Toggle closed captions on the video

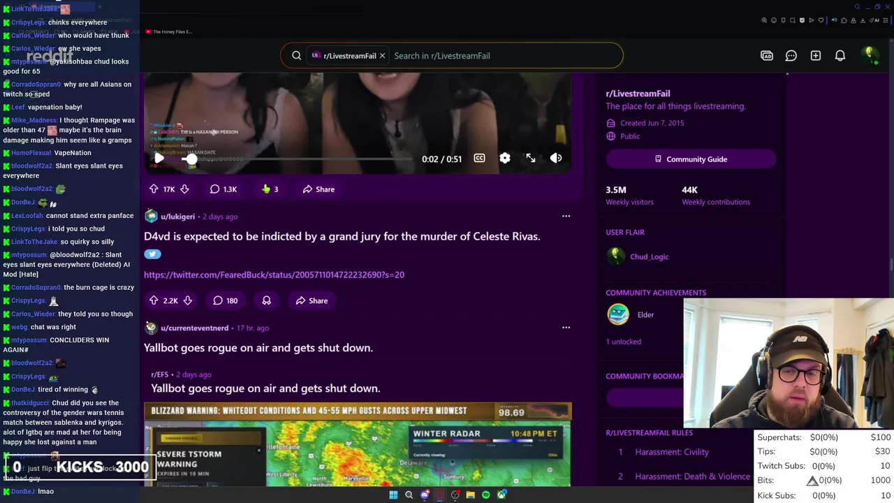click(x=479, y=159)
